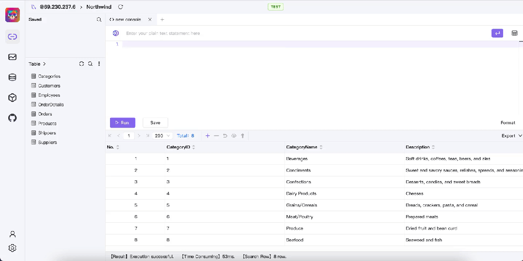Select the Beverages cell
This screenshot has height=261, width=523.
[344, 159]
